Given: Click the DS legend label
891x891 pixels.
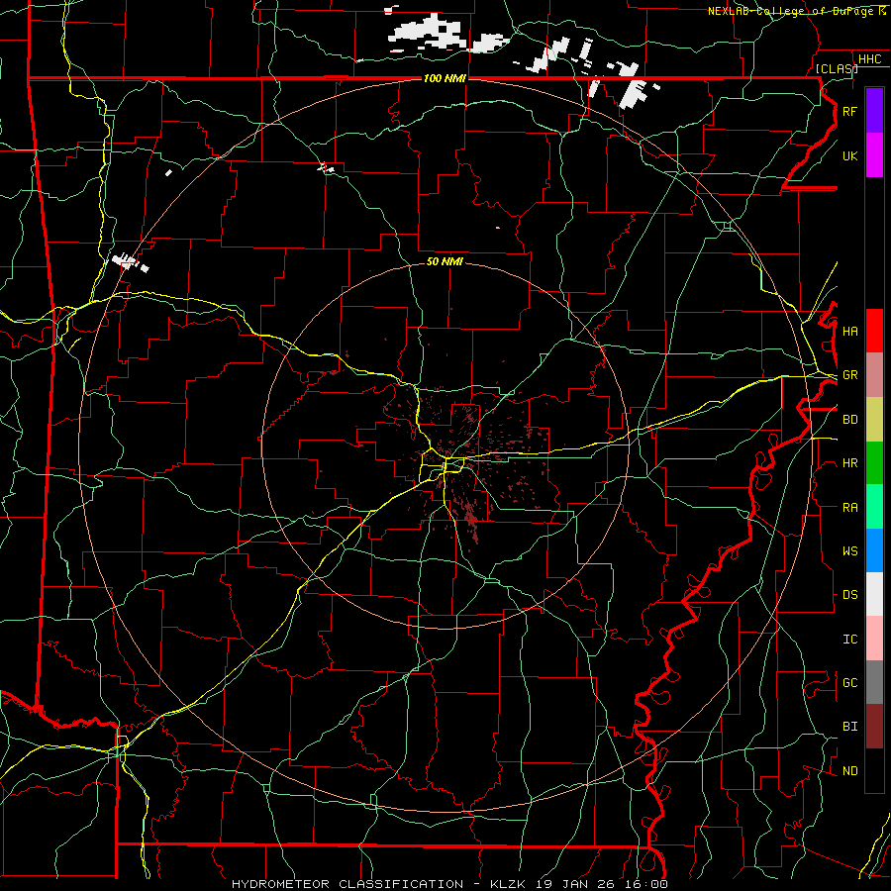Looking at the screenshot, I should 849,595.
